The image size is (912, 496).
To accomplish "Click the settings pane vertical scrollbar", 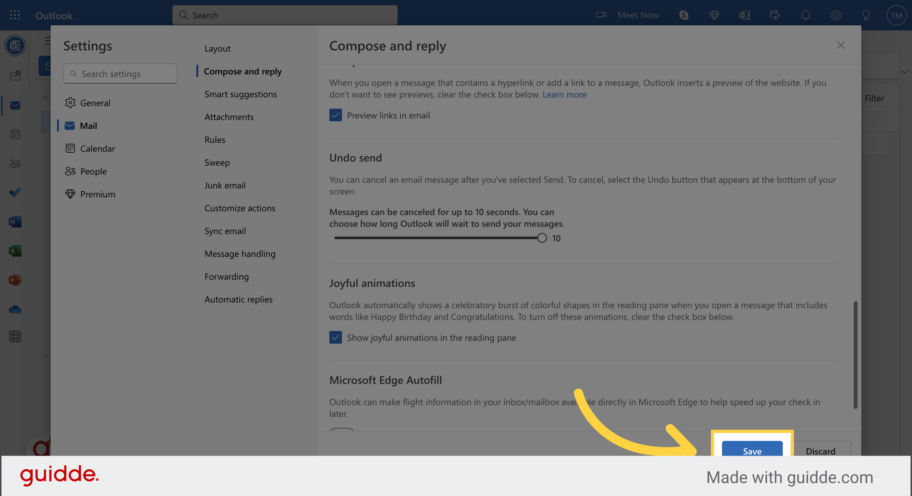I will coord(855,355).
